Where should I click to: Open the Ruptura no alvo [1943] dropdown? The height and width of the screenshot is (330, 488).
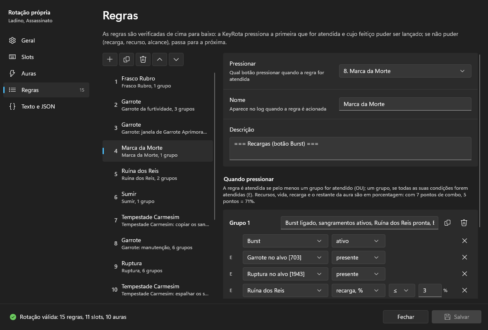285,274
